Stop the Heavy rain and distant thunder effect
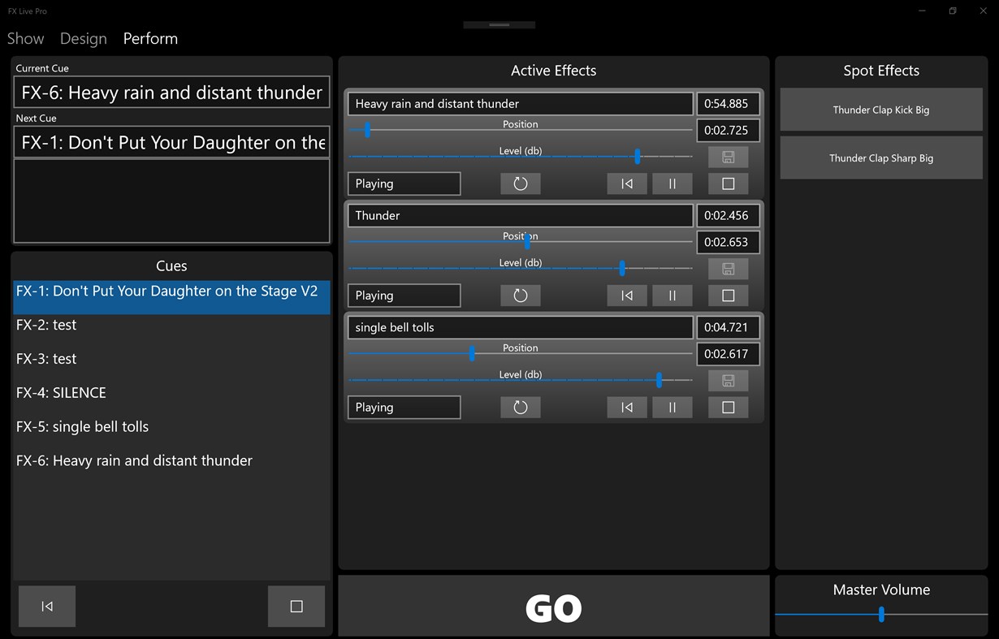This screenshot has width=999, height=639. [728, 183]
